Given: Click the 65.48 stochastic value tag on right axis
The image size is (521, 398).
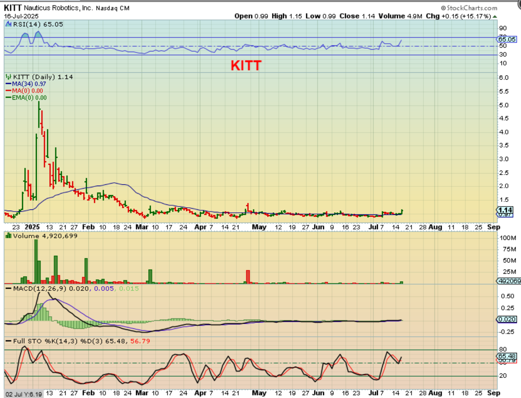Looking at the screenshot, I should [x=507, y=356].
